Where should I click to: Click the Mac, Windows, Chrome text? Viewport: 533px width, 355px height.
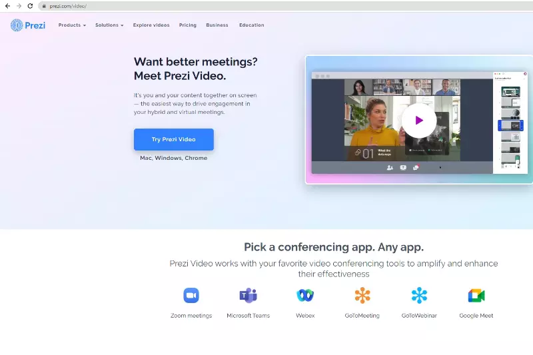coord(174,158)
